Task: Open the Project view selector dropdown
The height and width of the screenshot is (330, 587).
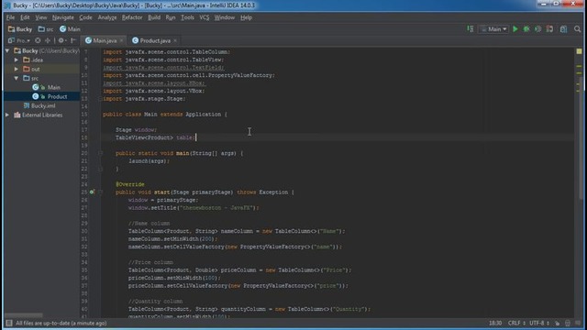Action: [x=19, y=40]
